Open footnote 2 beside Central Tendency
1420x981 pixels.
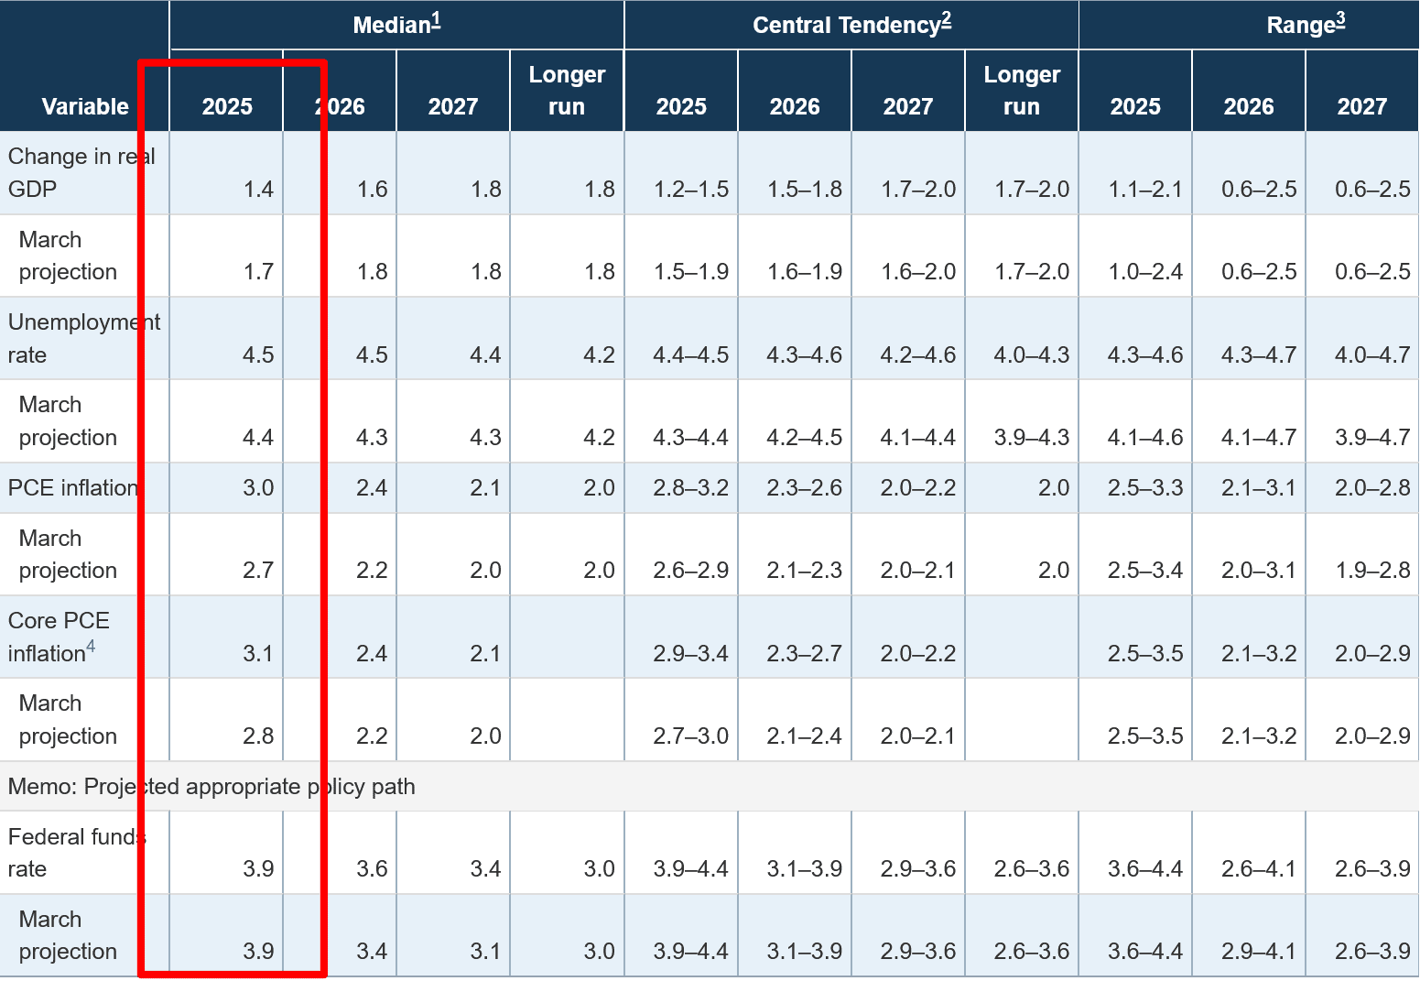[946, 20]
